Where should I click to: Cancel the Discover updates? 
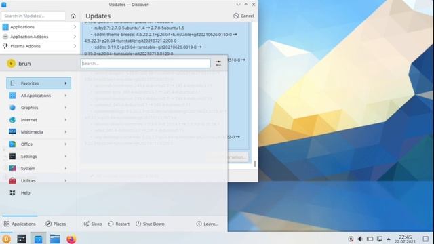[243, 16]
